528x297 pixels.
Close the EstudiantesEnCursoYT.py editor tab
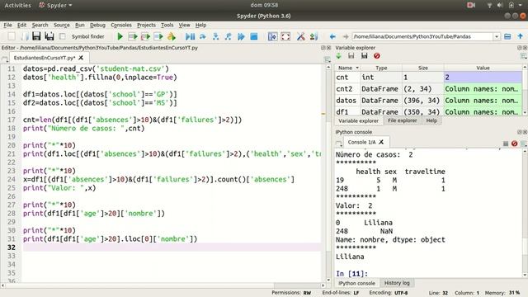click(x=81, y=58)
